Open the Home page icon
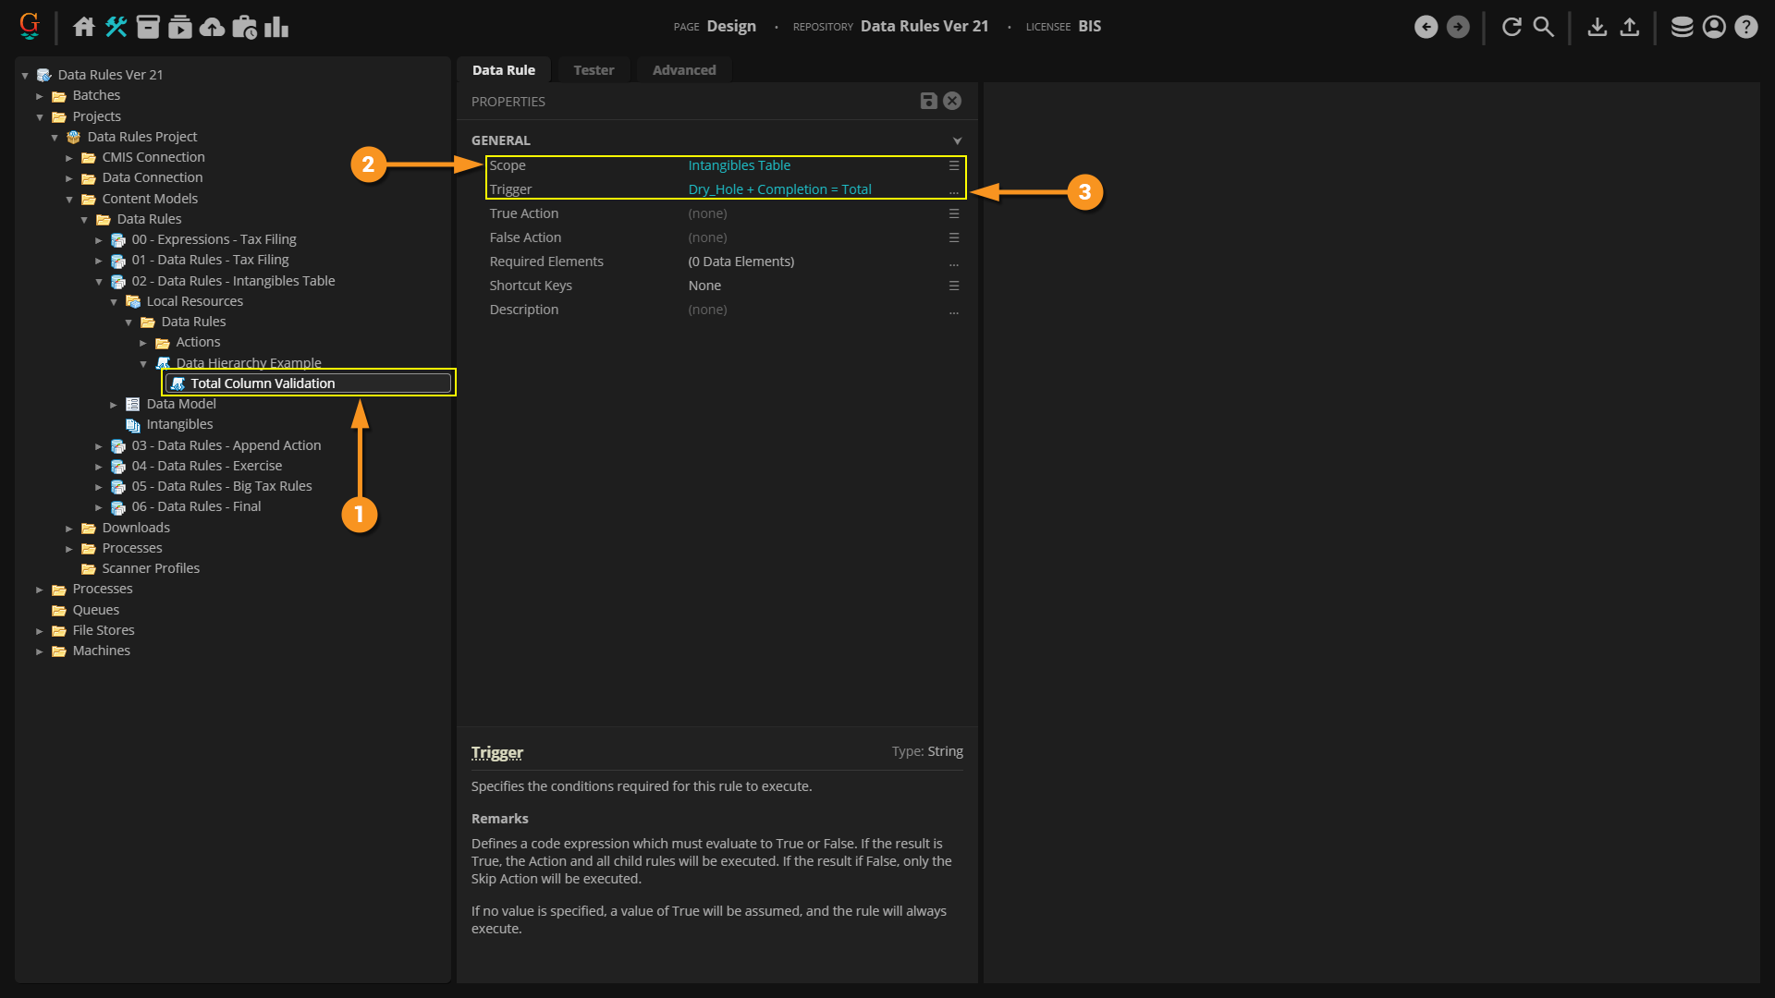The width and height of the screenshot is (1775, 998). coord(84,27)
